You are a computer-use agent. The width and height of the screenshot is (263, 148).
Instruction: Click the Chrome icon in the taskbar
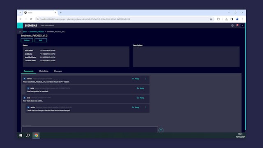[x=36, y=135]
